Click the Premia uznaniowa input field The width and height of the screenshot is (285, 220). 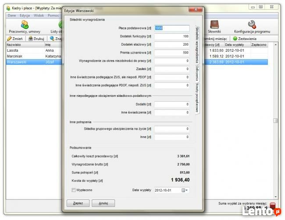(x=172, y=53)
